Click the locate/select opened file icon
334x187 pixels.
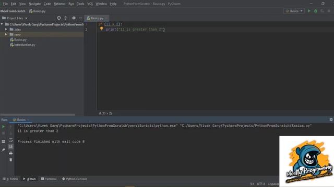pyautogui.click(x=59, y=18)
